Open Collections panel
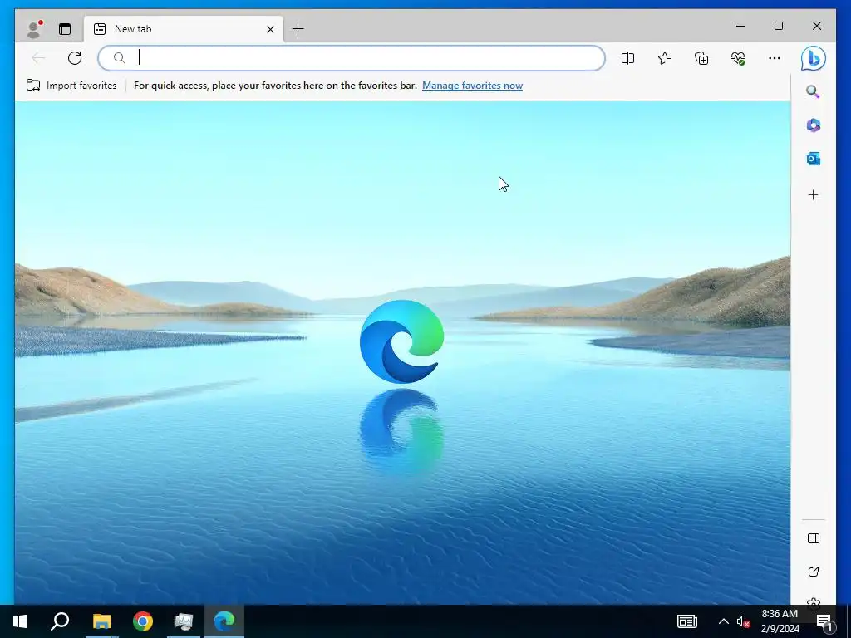851x638 pixels. pyautogui.click(x=701, y=58)
